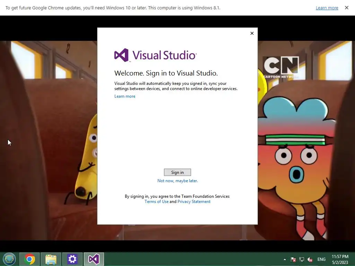Image resolution: width=355 pixels, height=266 pixels.
Task: Click the Visual Studio logo in dialog
Action: [x=156, y=55]
